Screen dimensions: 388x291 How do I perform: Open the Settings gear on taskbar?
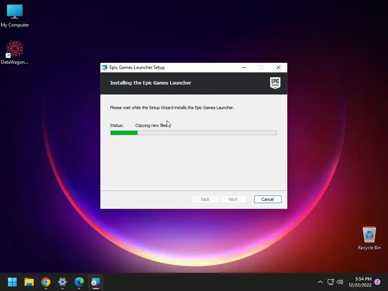[63, 282]
